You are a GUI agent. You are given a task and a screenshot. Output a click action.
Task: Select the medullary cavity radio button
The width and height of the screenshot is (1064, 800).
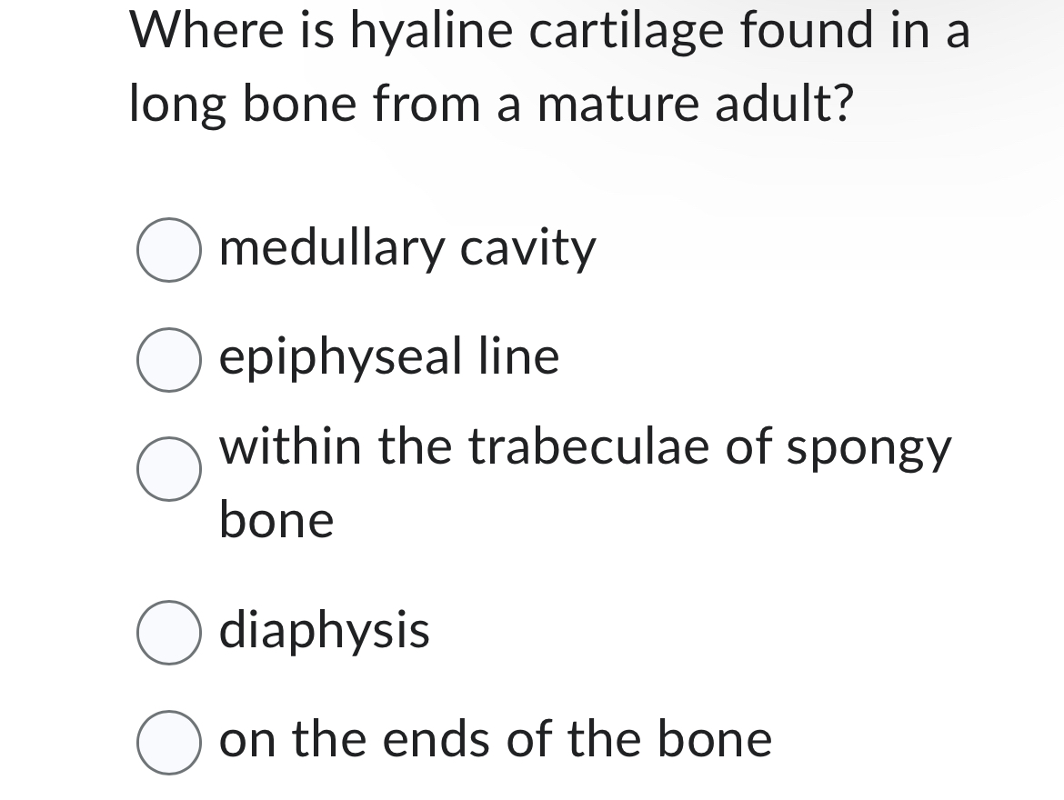[168, 248]
